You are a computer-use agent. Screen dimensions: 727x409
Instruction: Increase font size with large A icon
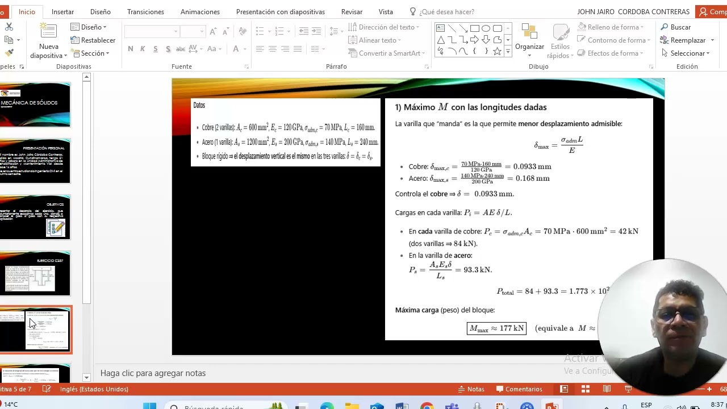point(213,32)
